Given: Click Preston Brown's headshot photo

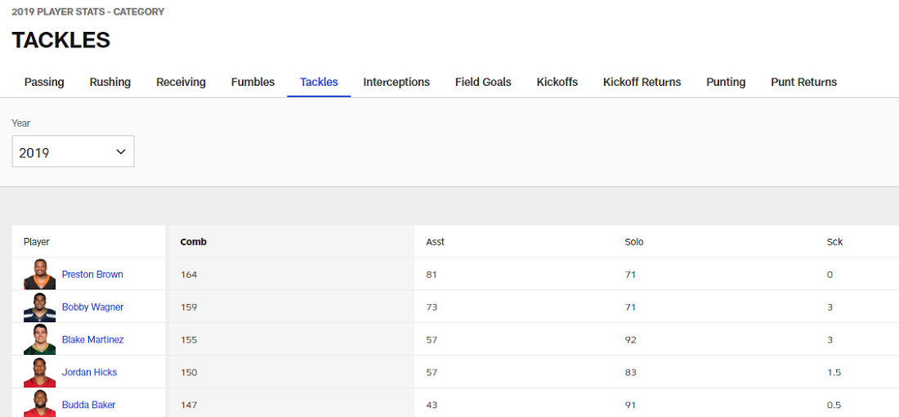Looking at the screenshot, I should 39,275.
